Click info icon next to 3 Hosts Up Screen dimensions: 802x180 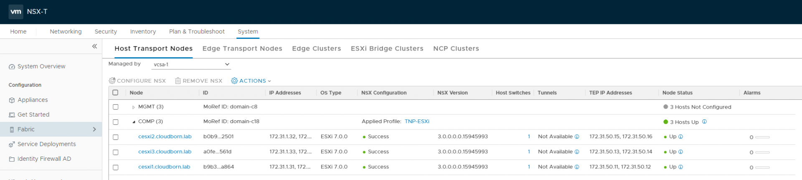point(704,122)
